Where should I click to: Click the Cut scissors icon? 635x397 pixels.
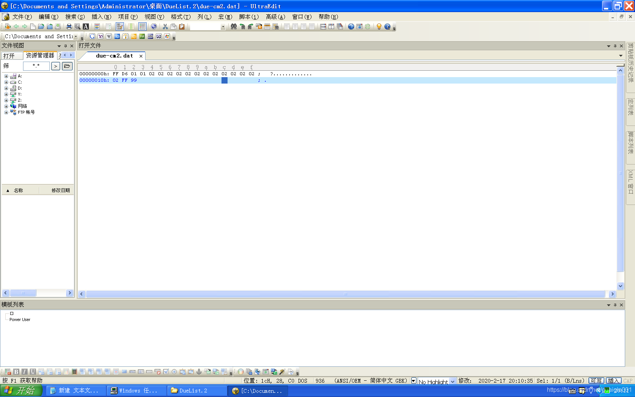165,26
